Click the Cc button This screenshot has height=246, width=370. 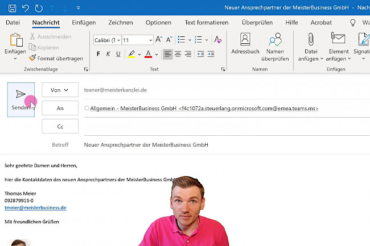tap(60, 127)
